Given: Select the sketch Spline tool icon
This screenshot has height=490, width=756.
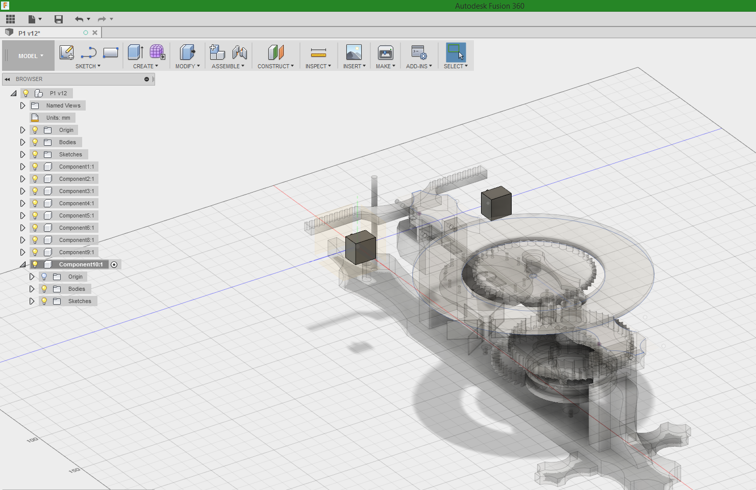Looking at the screenshot, I should (89, 52).
